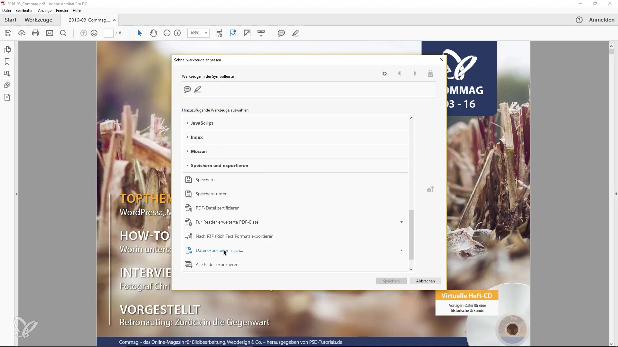Click the highlighter pen icon in main toolbar

tap(295, 33)
